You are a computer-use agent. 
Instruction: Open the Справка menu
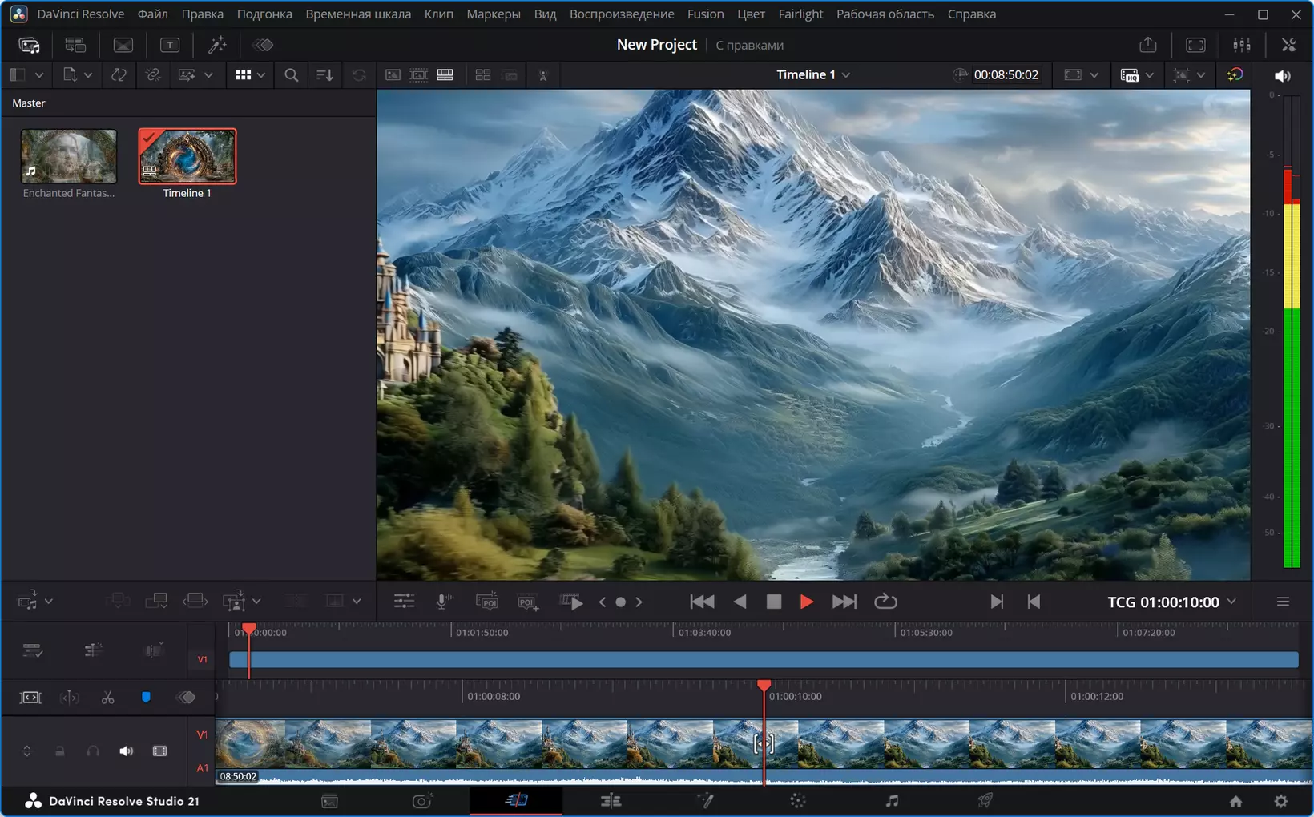(972, 14)
